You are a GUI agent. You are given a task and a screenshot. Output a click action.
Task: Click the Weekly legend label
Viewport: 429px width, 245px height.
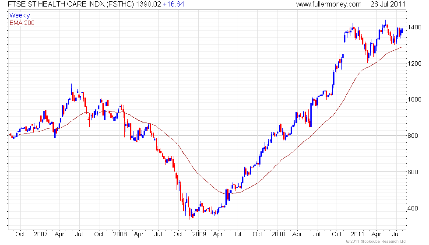click(x=20, y=16)
